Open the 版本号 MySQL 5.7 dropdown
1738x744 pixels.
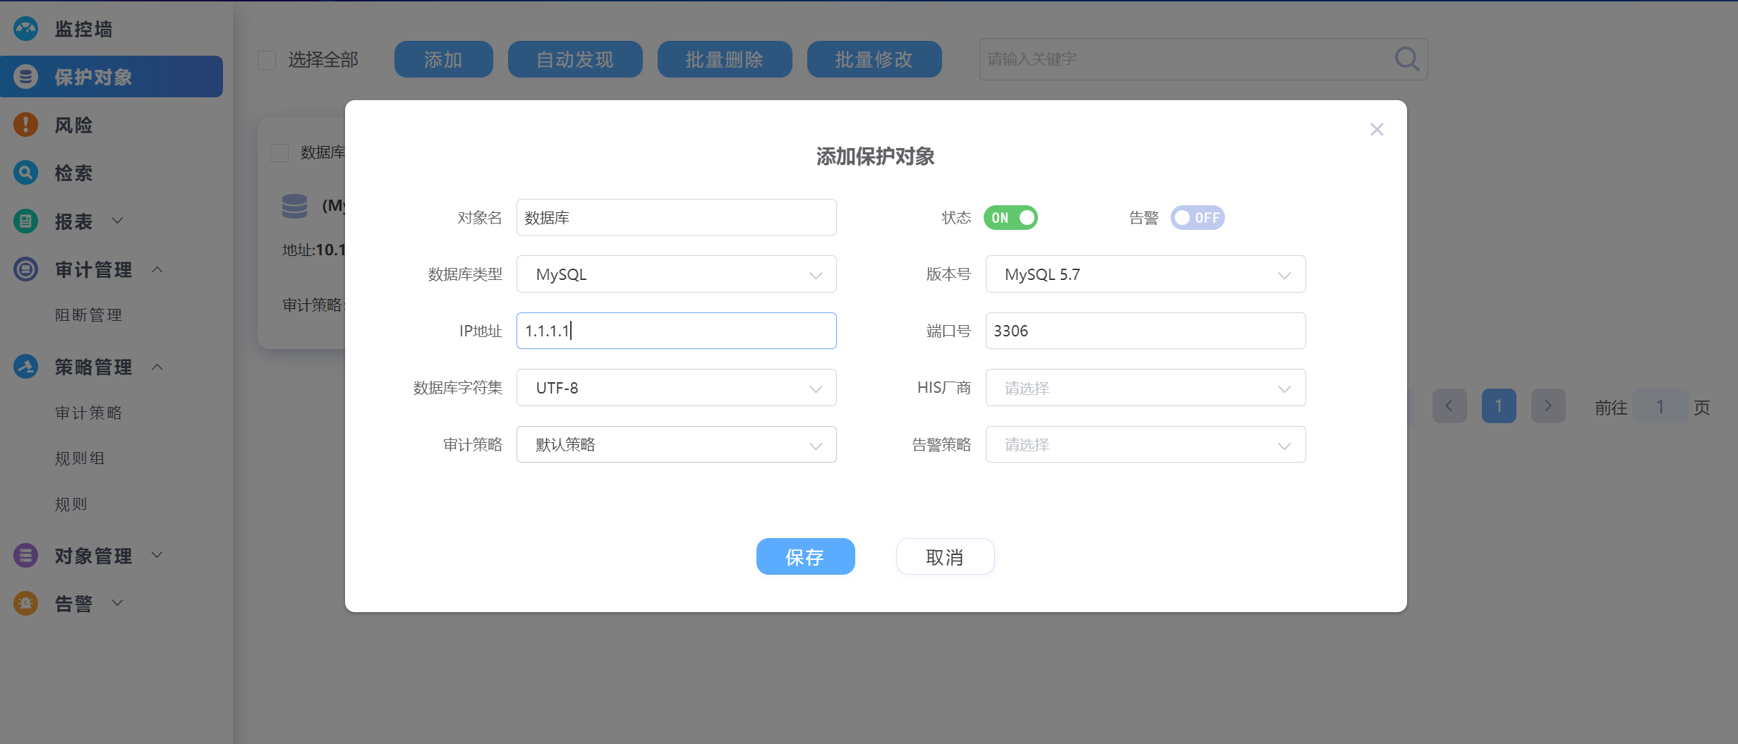pos(1145,274)
